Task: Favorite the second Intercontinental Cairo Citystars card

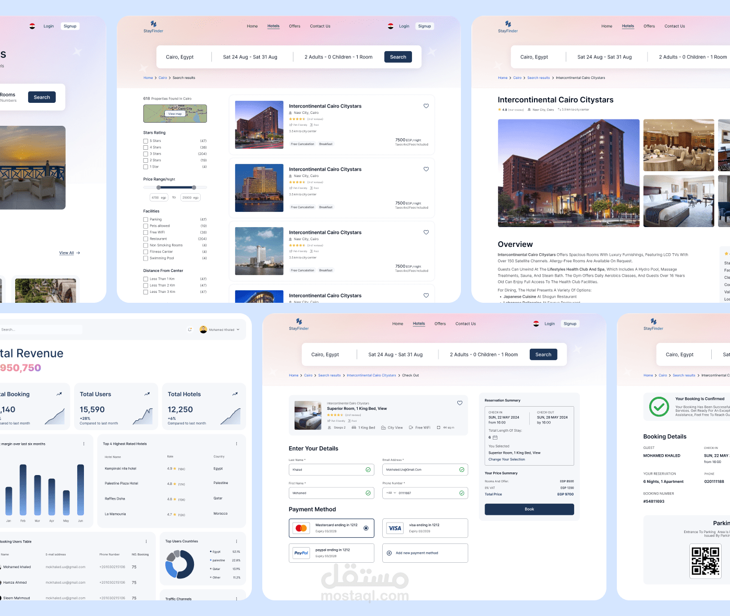Action: pos(426,169)
